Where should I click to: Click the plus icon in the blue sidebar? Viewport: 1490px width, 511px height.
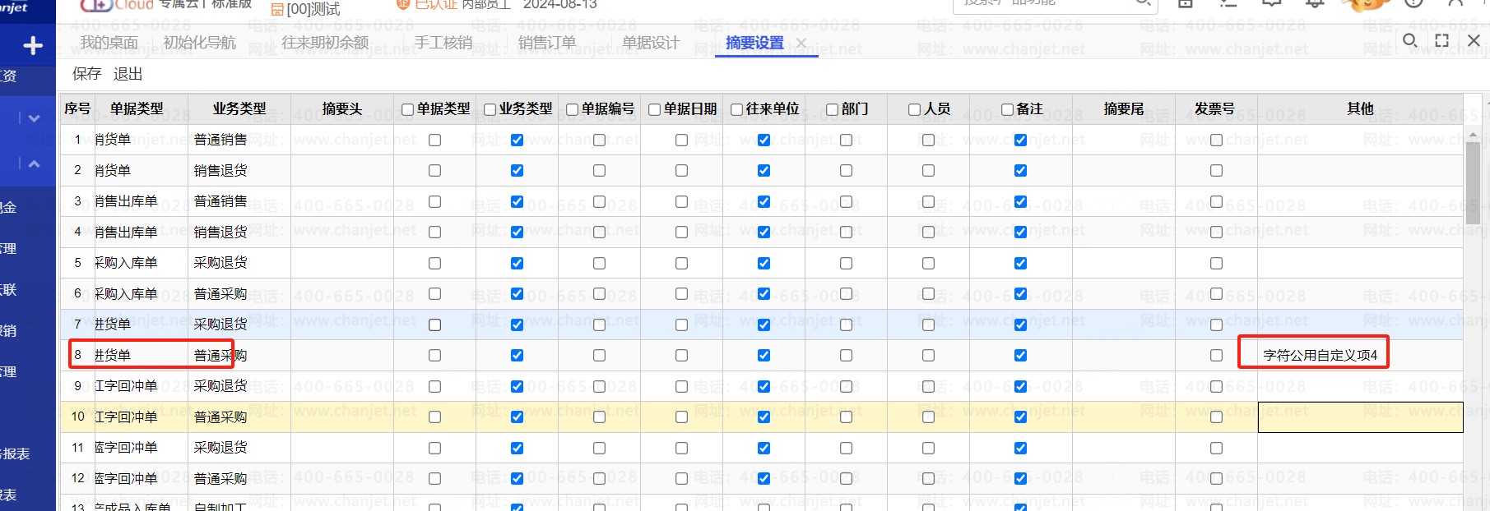click(x=33, y=46)
